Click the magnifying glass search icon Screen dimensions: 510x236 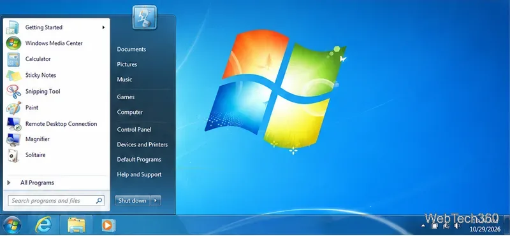tap(99, 200)
